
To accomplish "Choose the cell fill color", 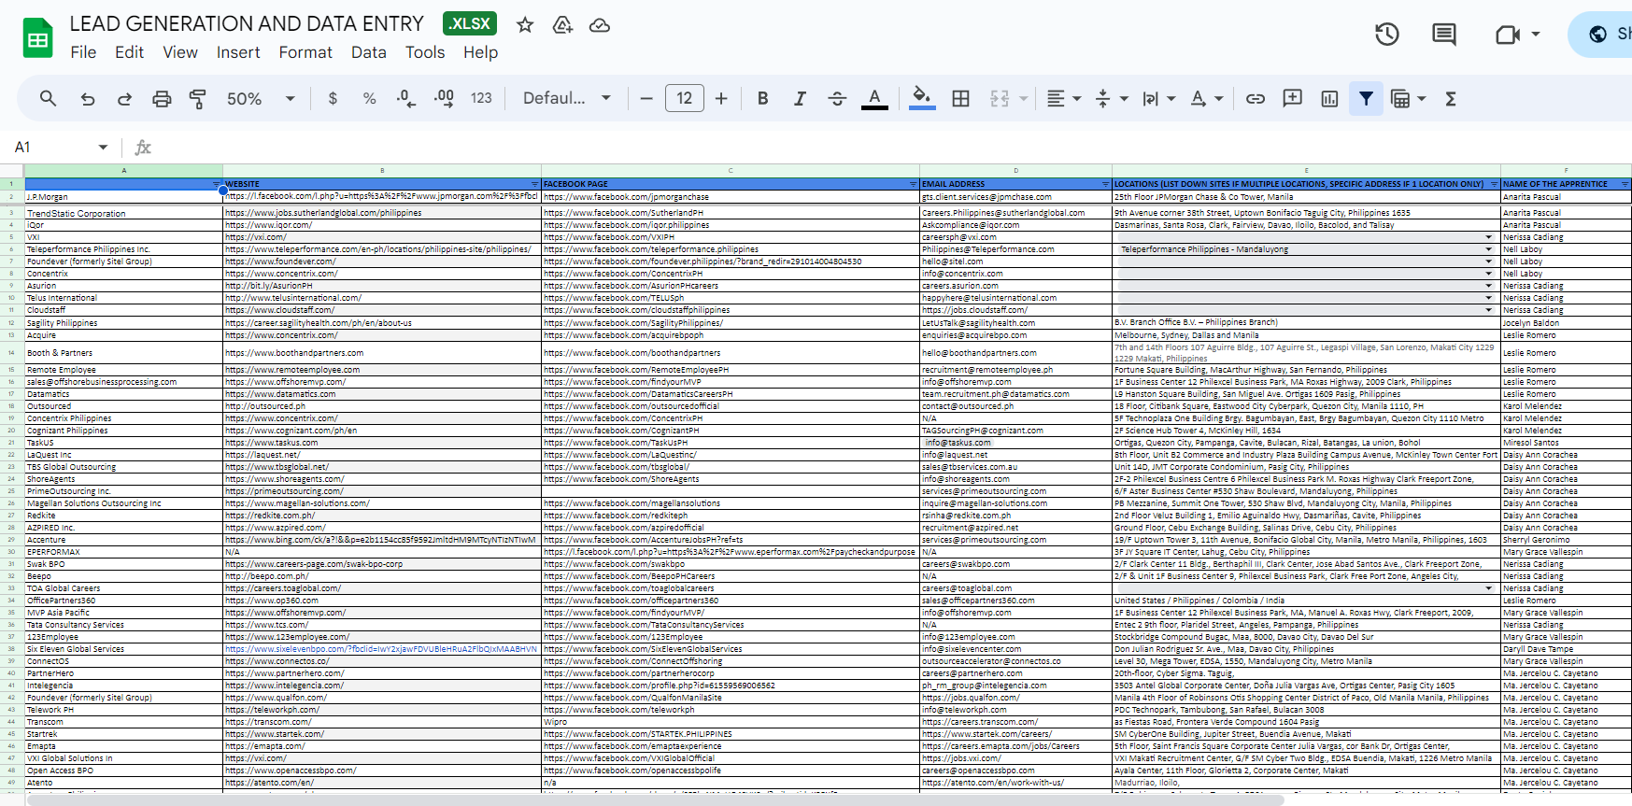I will pyautogui.click(x=922, y=98).
